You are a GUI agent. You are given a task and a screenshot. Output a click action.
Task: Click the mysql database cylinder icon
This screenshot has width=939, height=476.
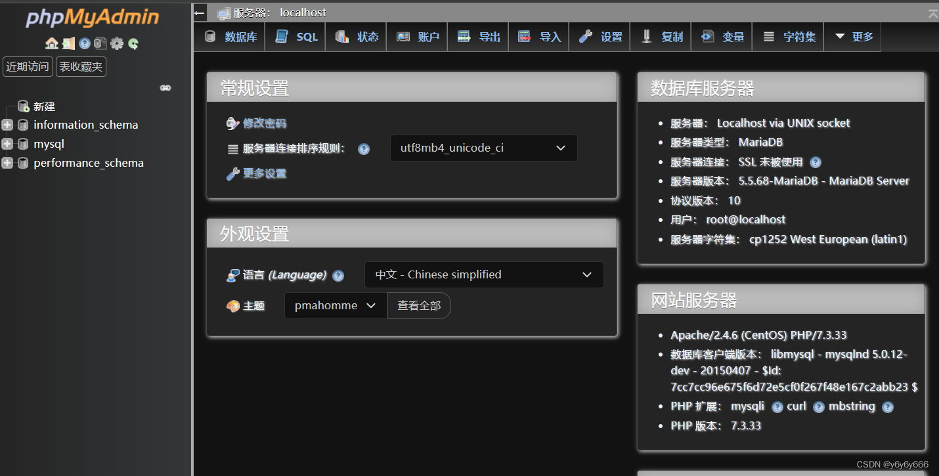[24, 144]
